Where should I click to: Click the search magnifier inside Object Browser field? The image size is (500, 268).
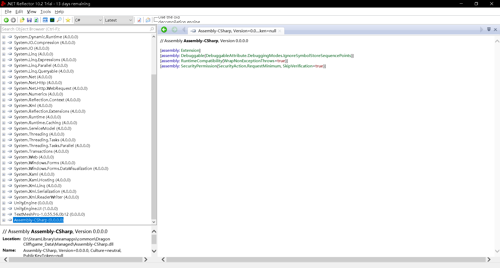point(152,29)
